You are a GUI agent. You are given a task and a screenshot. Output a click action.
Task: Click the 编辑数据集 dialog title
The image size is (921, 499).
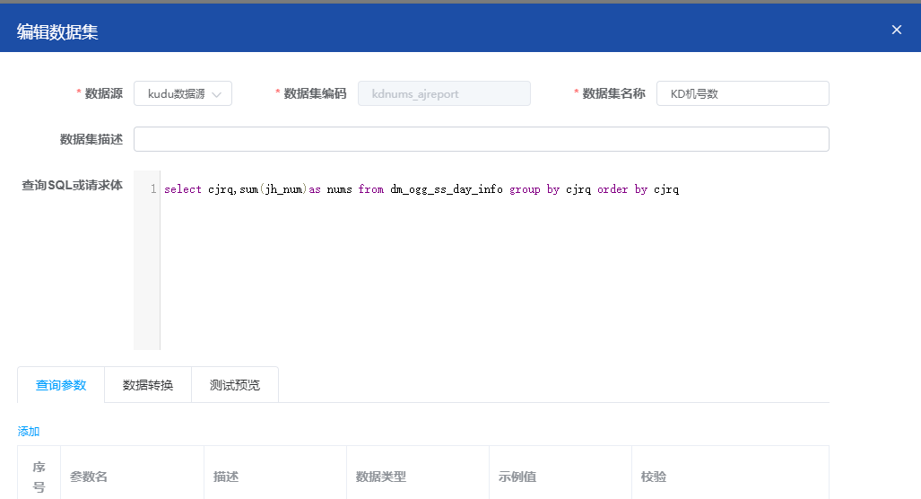click(57, 32)
